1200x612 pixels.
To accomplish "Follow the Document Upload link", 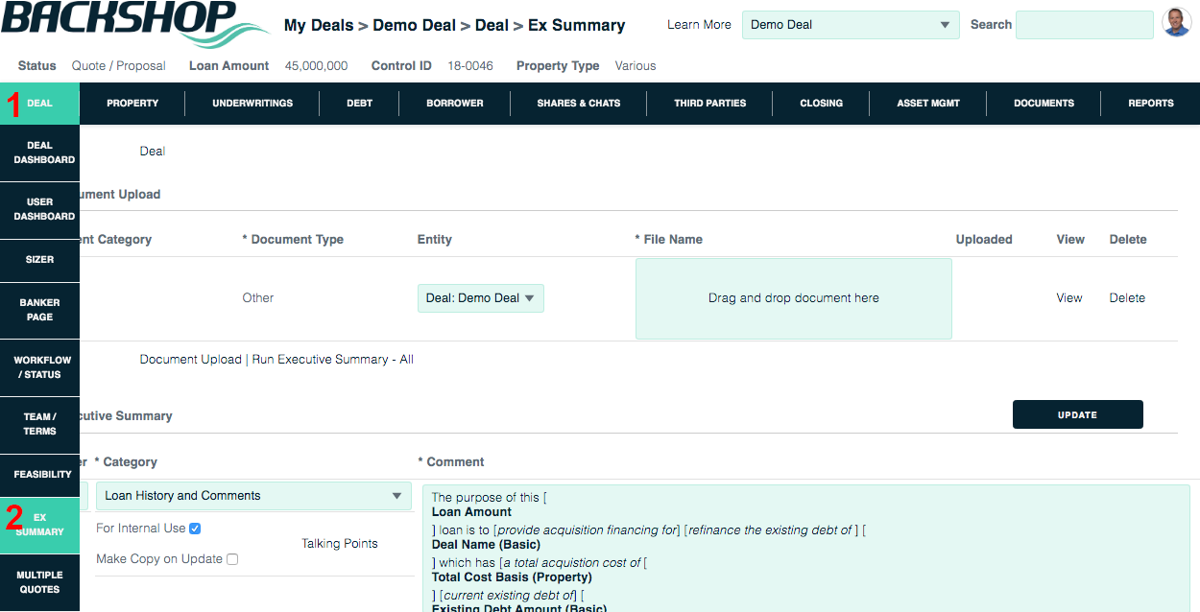I will point(191,360).
